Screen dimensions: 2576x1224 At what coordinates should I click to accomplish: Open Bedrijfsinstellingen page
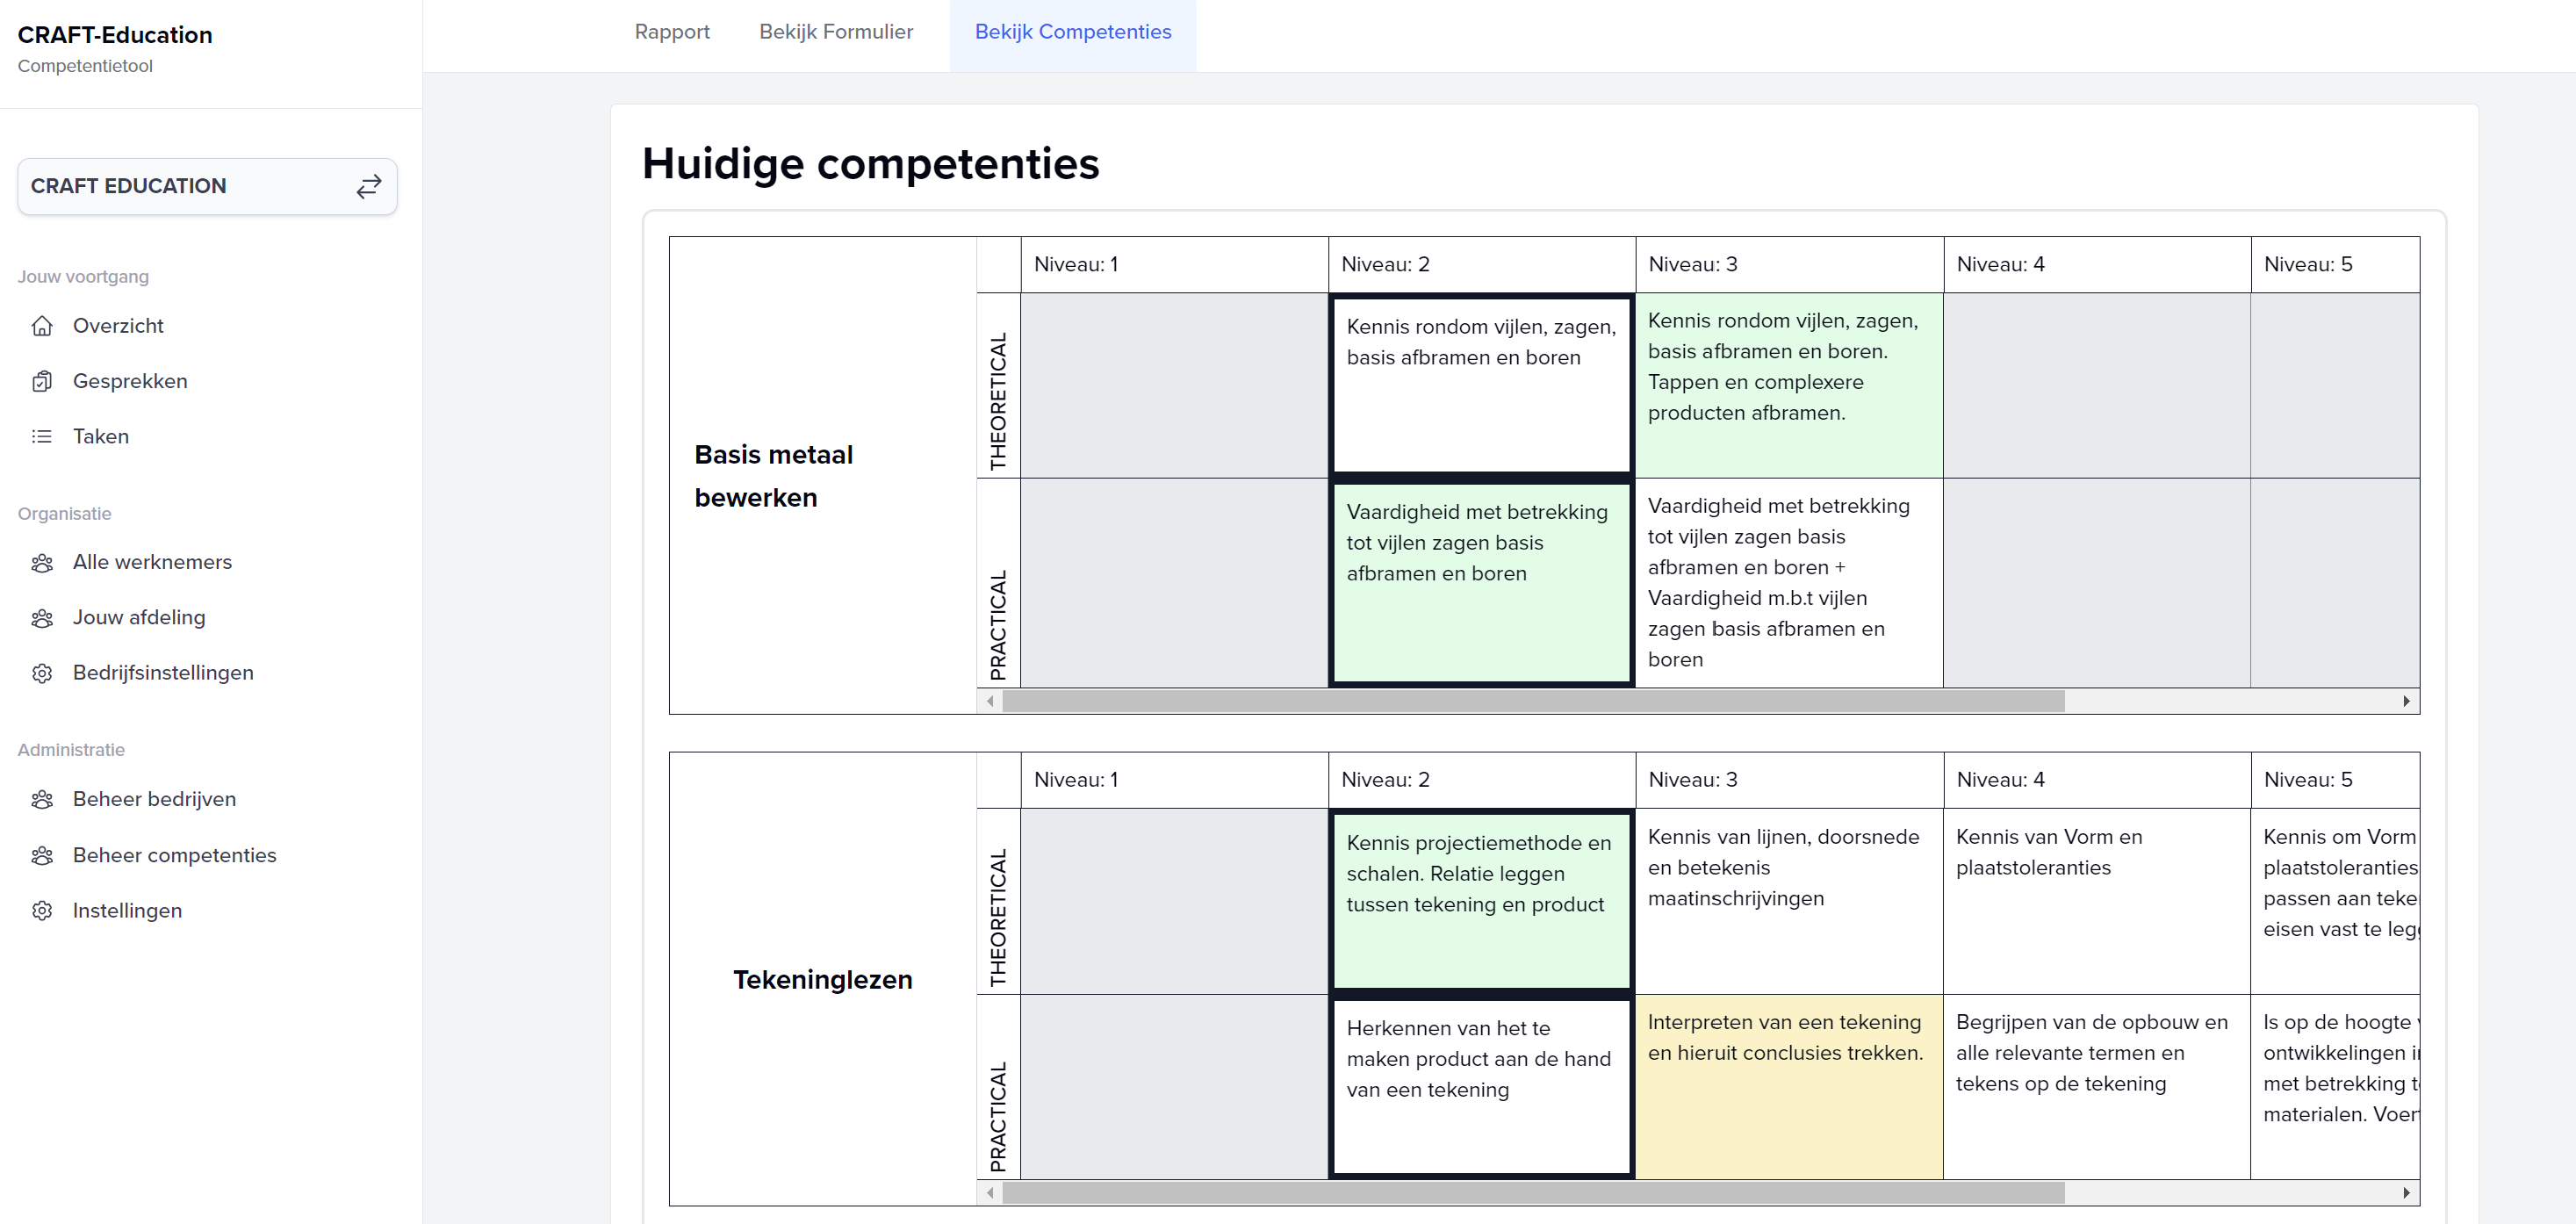pos(163,673)
